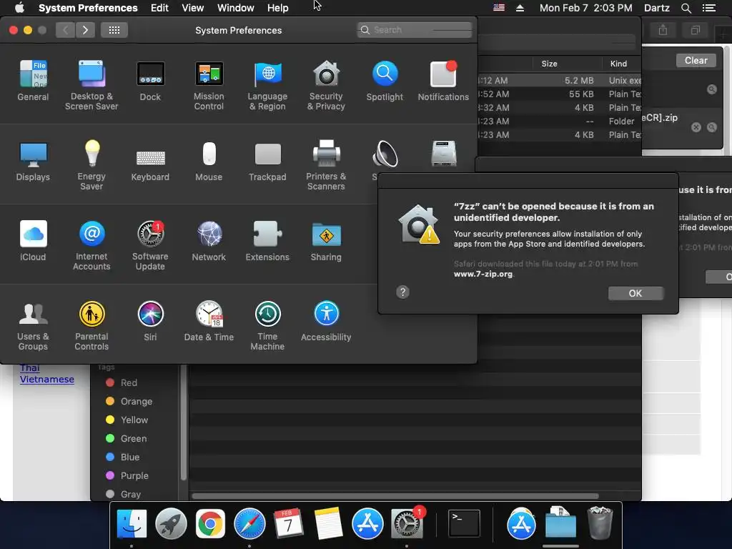Open the Dock preferences pane

[x=150, y=81]
